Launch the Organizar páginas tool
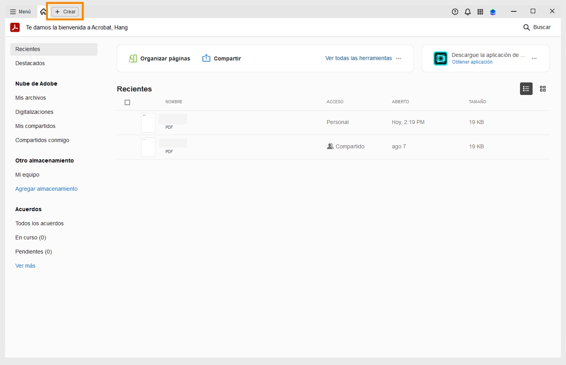Screen dimensions: 566x365 pos(160,58)
